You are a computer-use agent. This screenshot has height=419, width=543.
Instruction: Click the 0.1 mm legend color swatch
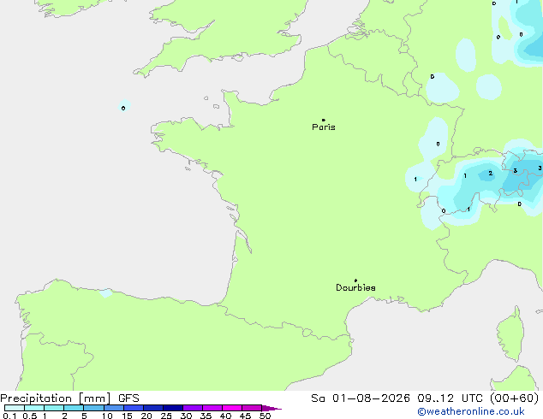(15, 408)
